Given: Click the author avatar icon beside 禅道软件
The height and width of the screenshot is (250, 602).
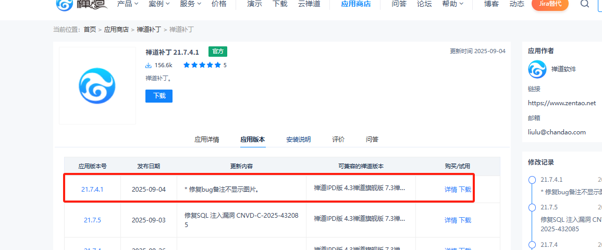Looking at the screenshot, I should 537,69.
